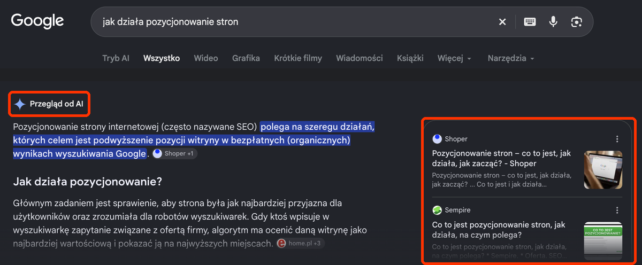Open the Shoper article thumbnail image
Image resolution: width=642 pixels, height=265 pixels.
click(x=603, y=169)
